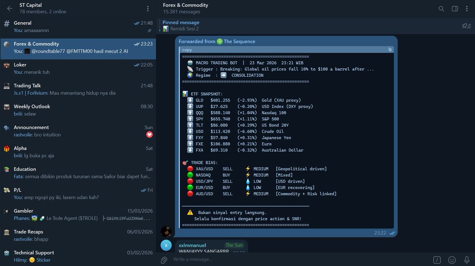Click the AUD/USD SELL bias row
The height and width of the screenshot is (266, 475).
pyautogui.click(x=262, y=194)
